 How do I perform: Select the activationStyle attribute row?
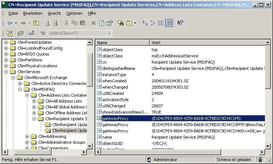point(180,100)
